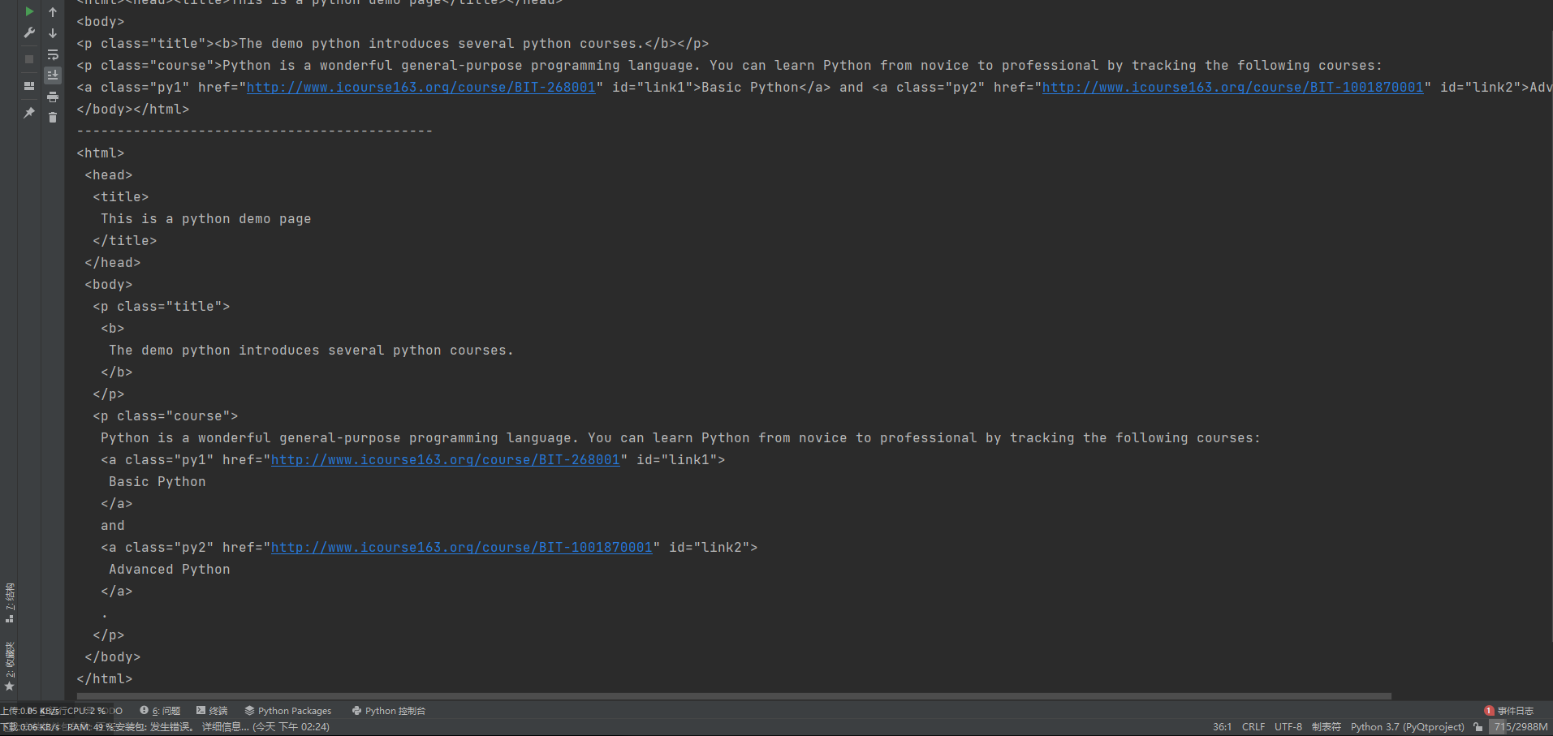The height and width of the screenshot is (736, 1553).
Task: Clear the console with the trash icon
Action: 53,118
